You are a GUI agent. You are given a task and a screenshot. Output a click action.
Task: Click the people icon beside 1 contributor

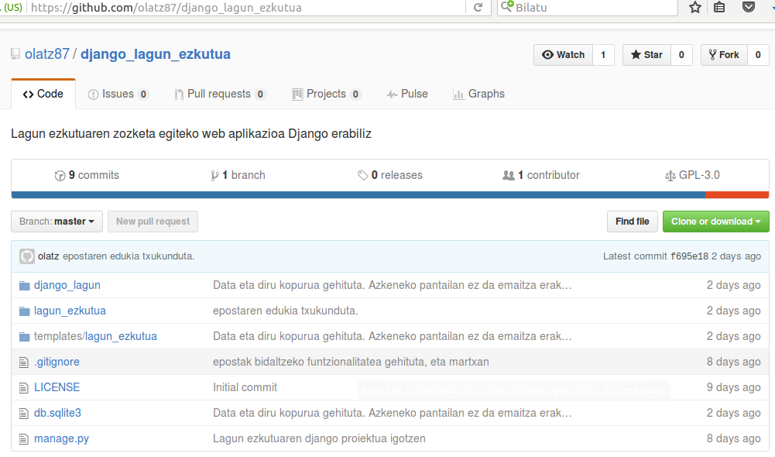point(509,176)
